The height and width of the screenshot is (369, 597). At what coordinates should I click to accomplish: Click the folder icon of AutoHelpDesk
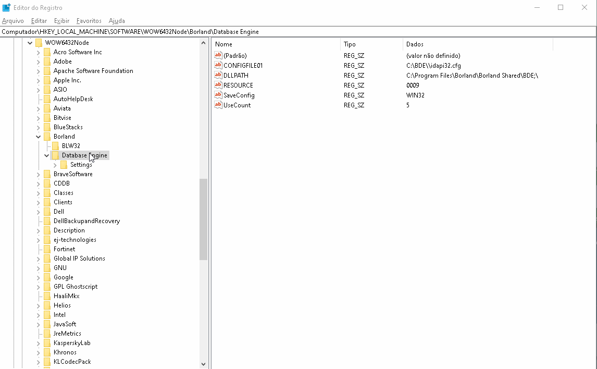coord(47,99)
